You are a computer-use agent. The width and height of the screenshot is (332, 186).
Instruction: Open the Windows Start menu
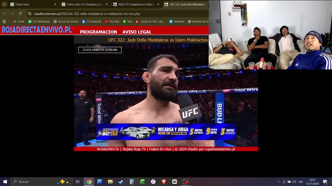(x=5, y=182)
